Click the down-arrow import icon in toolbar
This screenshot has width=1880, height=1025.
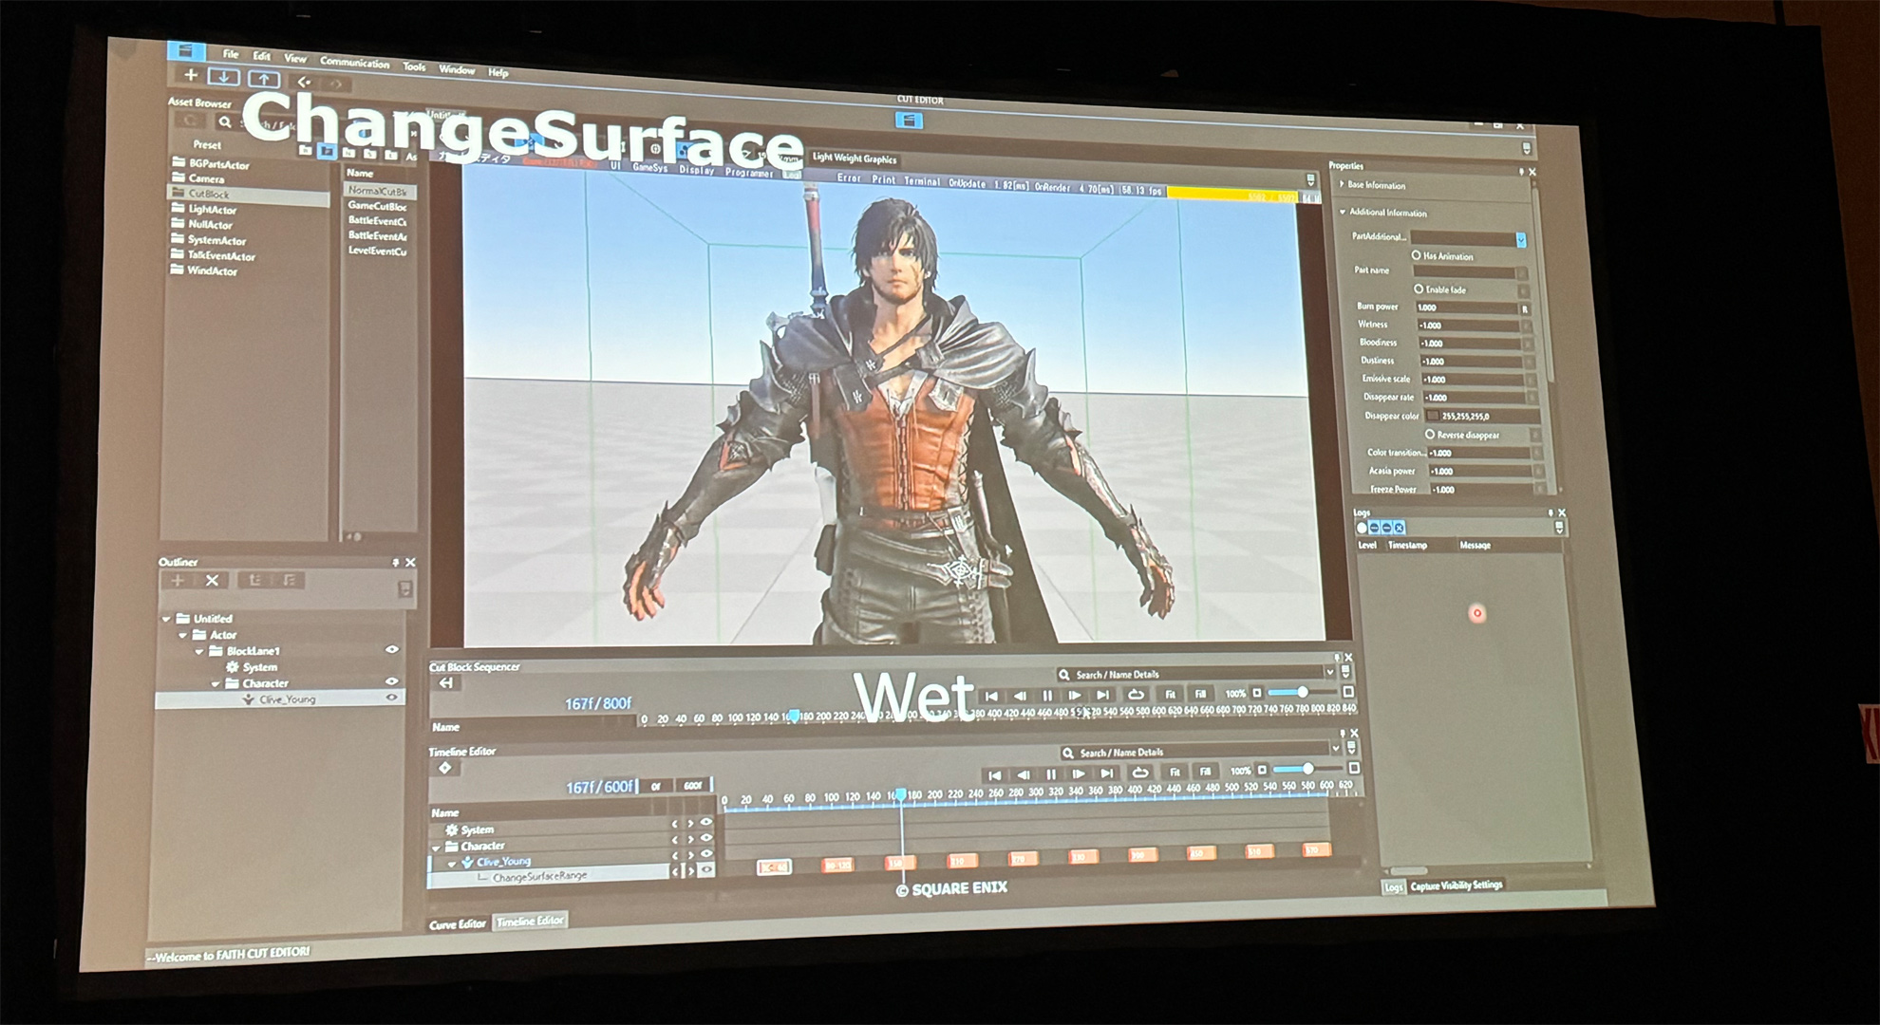point(224,77)
